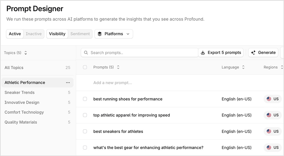Select Sneaker Trends topic
The height and width of the screenshot is (156, 284).
37,92
